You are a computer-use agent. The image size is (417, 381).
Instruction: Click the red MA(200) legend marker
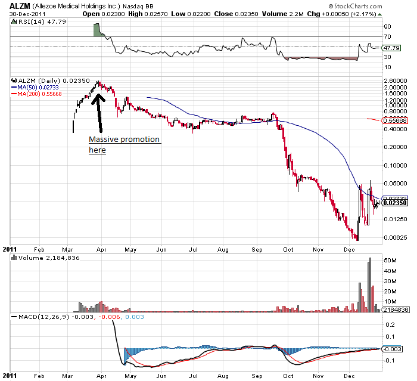pyautogui.click(x=14, y=94)
